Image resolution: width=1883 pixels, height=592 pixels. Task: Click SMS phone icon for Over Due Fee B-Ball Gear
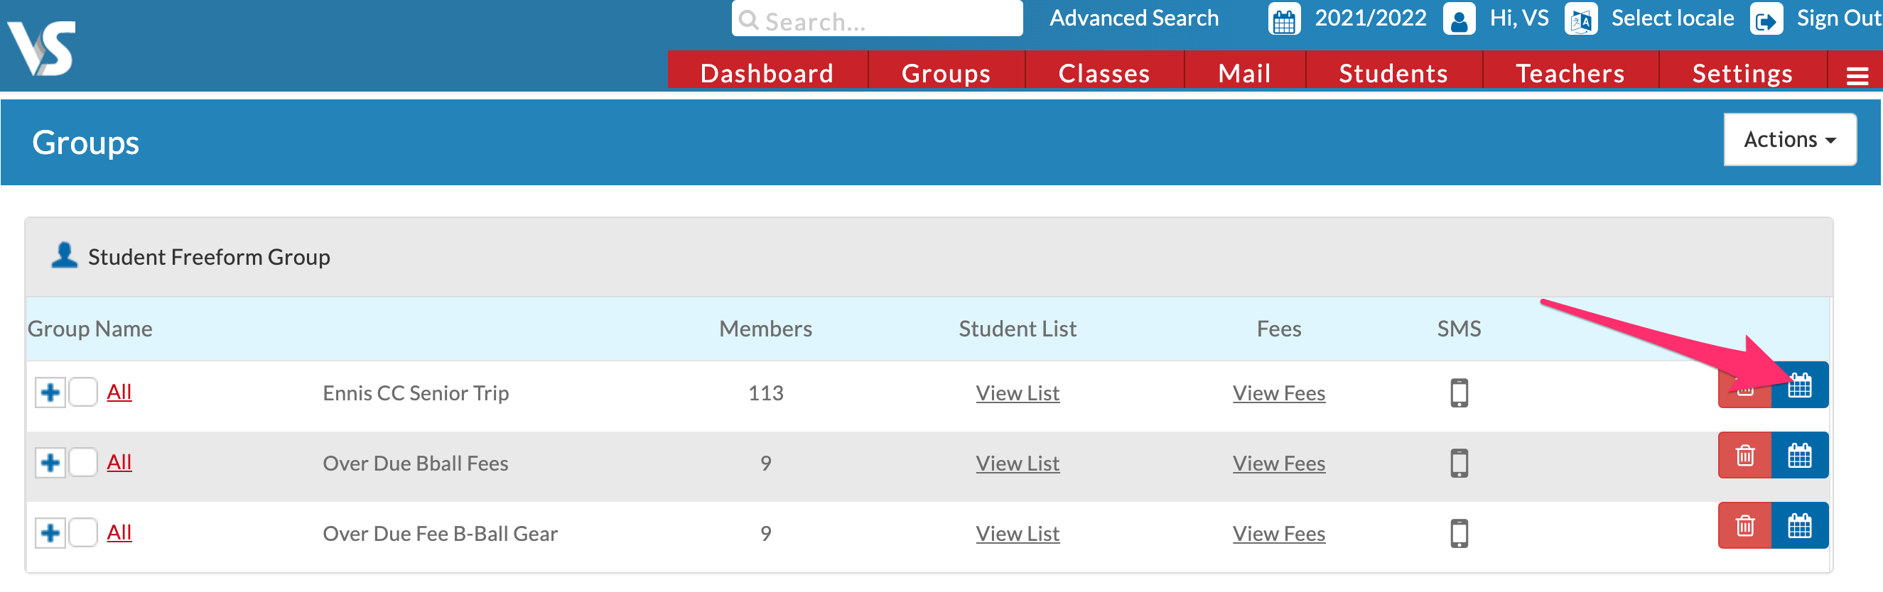tap(1459, 533)
